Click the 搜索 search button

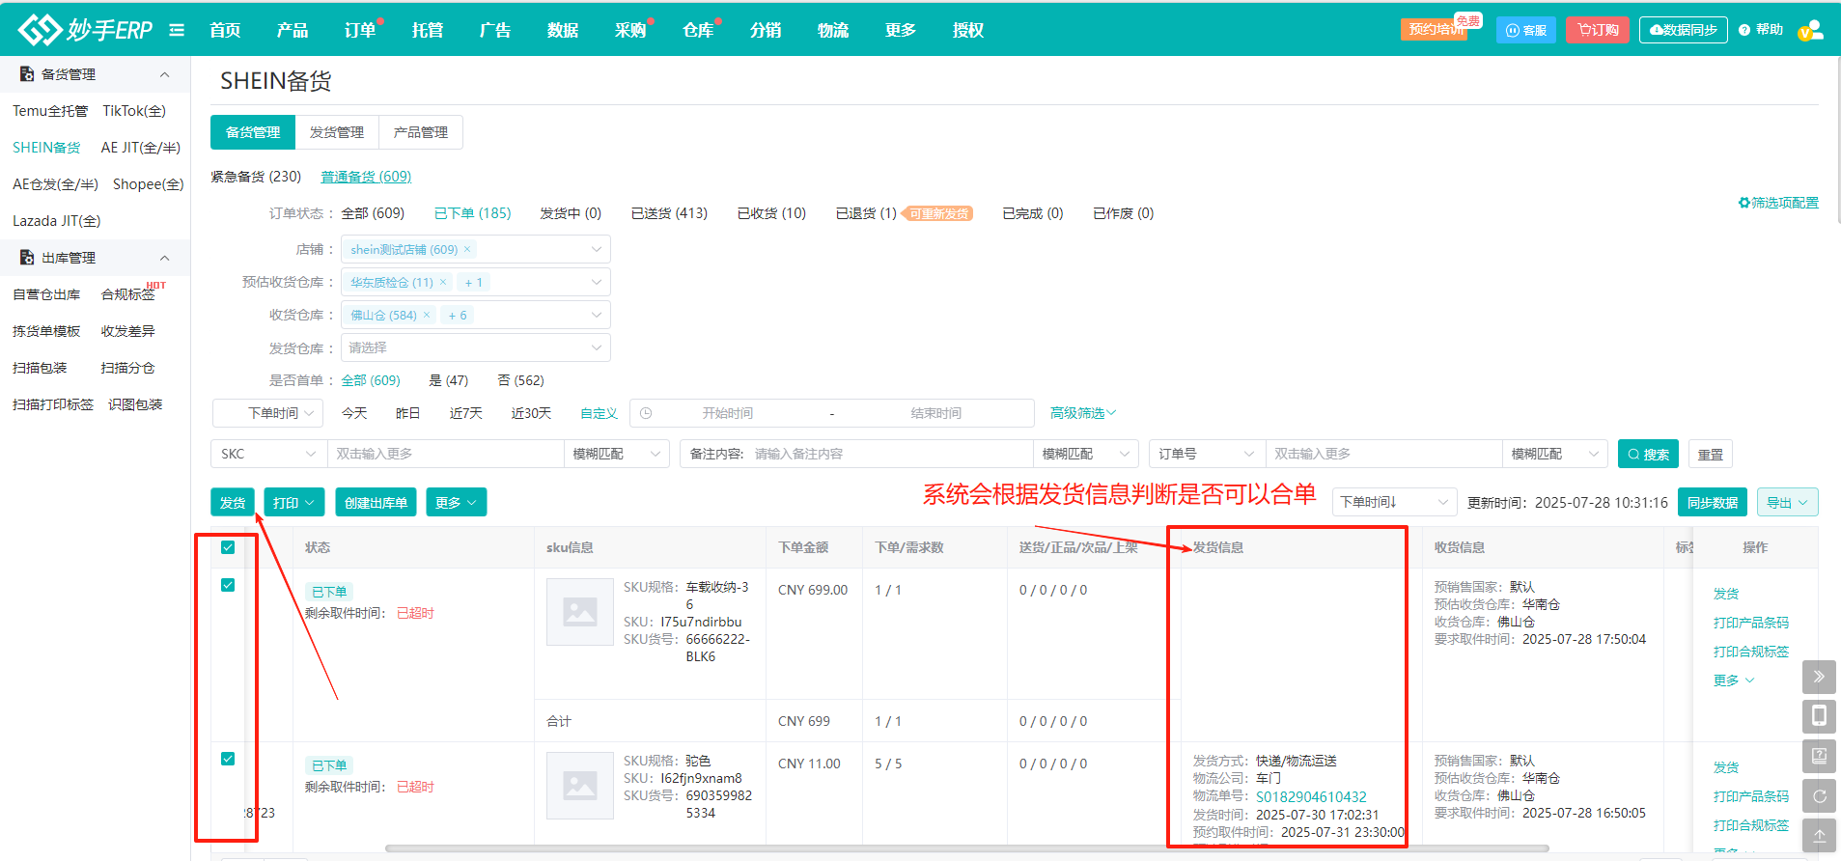[x=1649, y=455]
